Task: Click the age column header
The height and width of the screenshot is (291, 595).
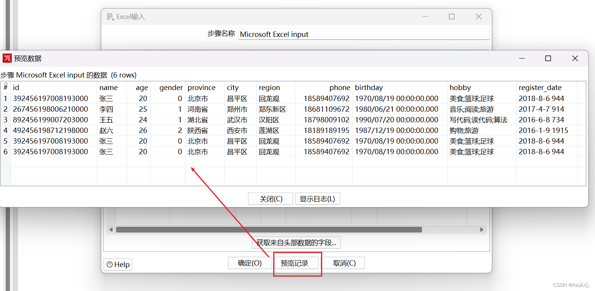Action: 139,87
